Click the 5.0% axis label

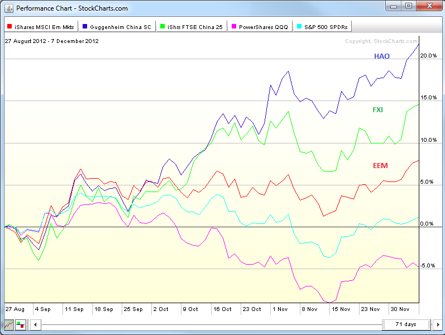coord(427,182)
